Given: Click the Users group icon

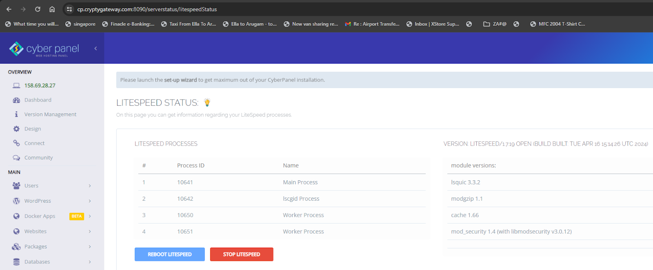Looking at the screenshot, I should click(x=16, y=186).
